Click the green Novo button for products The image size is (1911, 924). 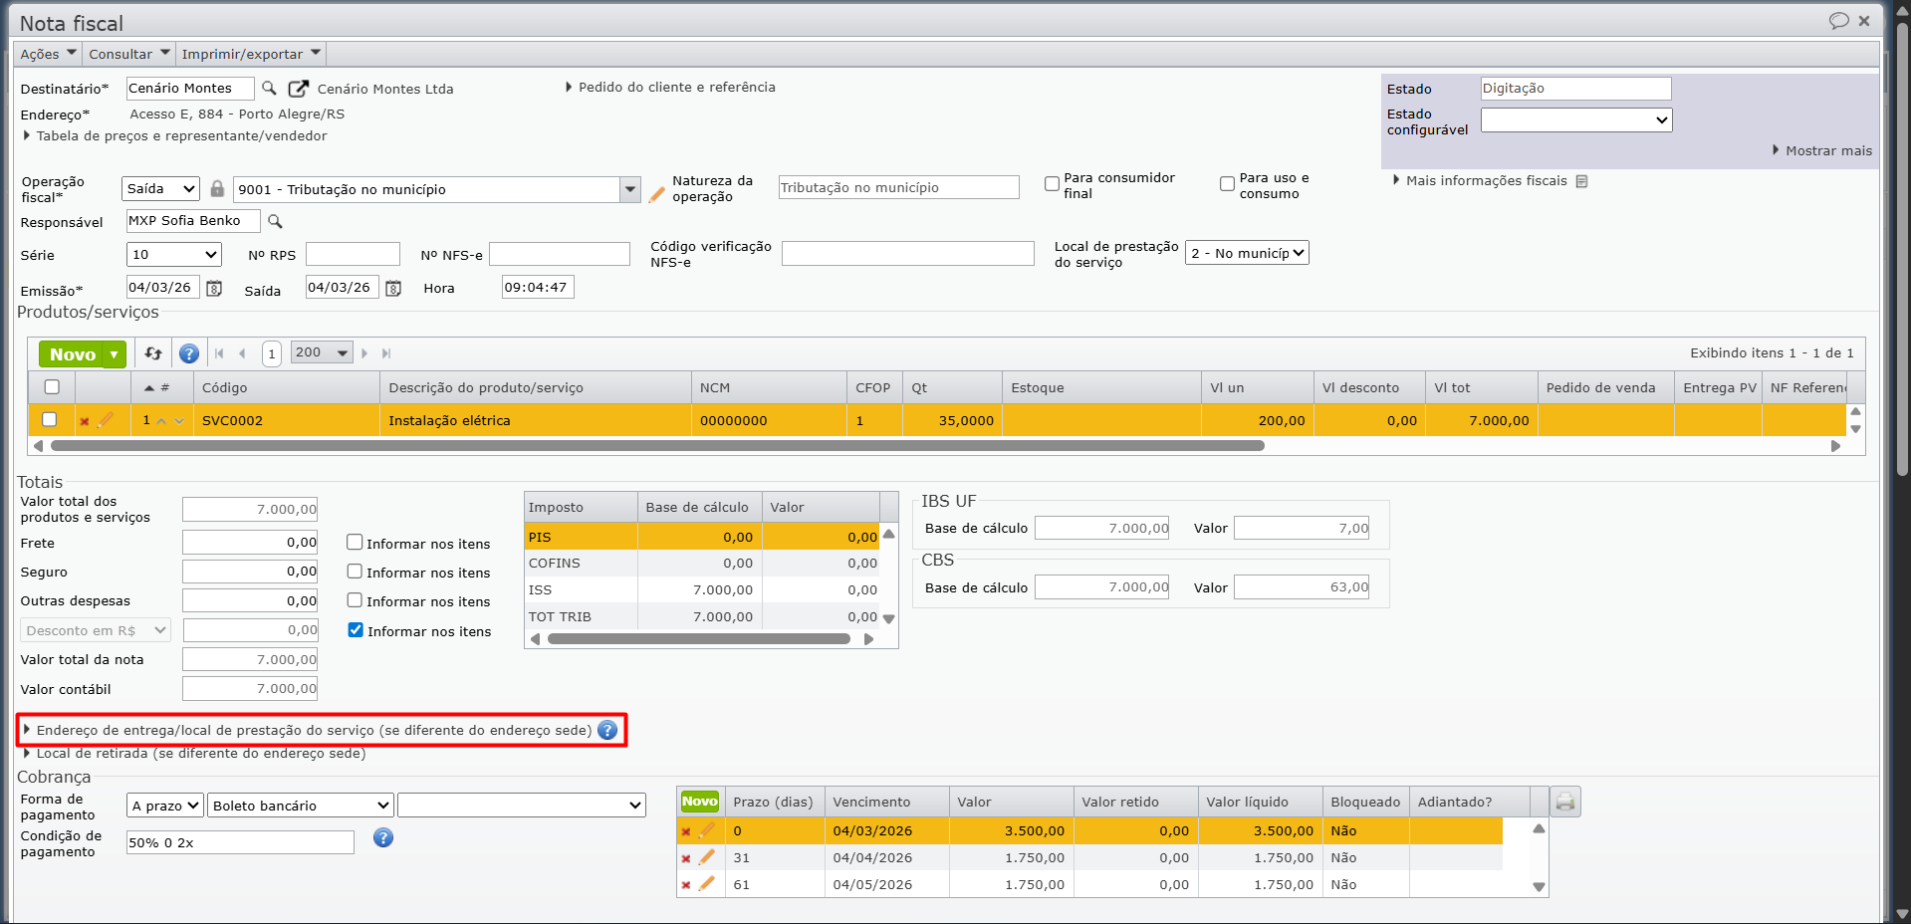tap(73, 353)
